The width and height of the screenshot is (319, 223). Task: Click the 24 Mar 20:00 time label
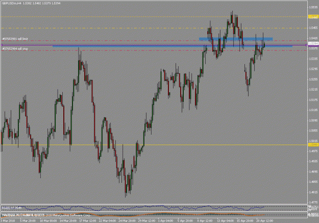click(127, 221)
